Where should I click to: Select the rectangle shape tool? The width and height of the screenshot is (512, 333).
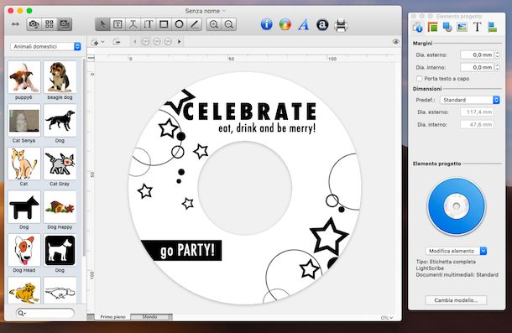tap(164, 24)
